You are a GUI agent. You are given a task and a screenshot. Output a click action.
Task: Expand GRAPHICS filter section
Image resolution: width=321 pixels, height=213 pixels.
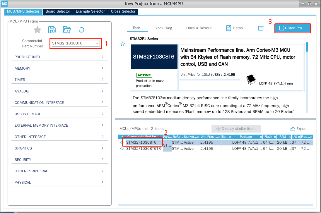(x=59, y=148)
